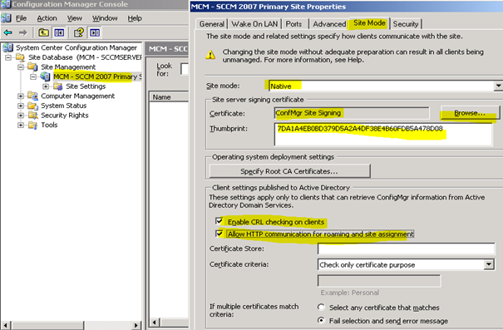Open the File menu
The width and height of the screenshot is (503, 330).
(21, 18)
